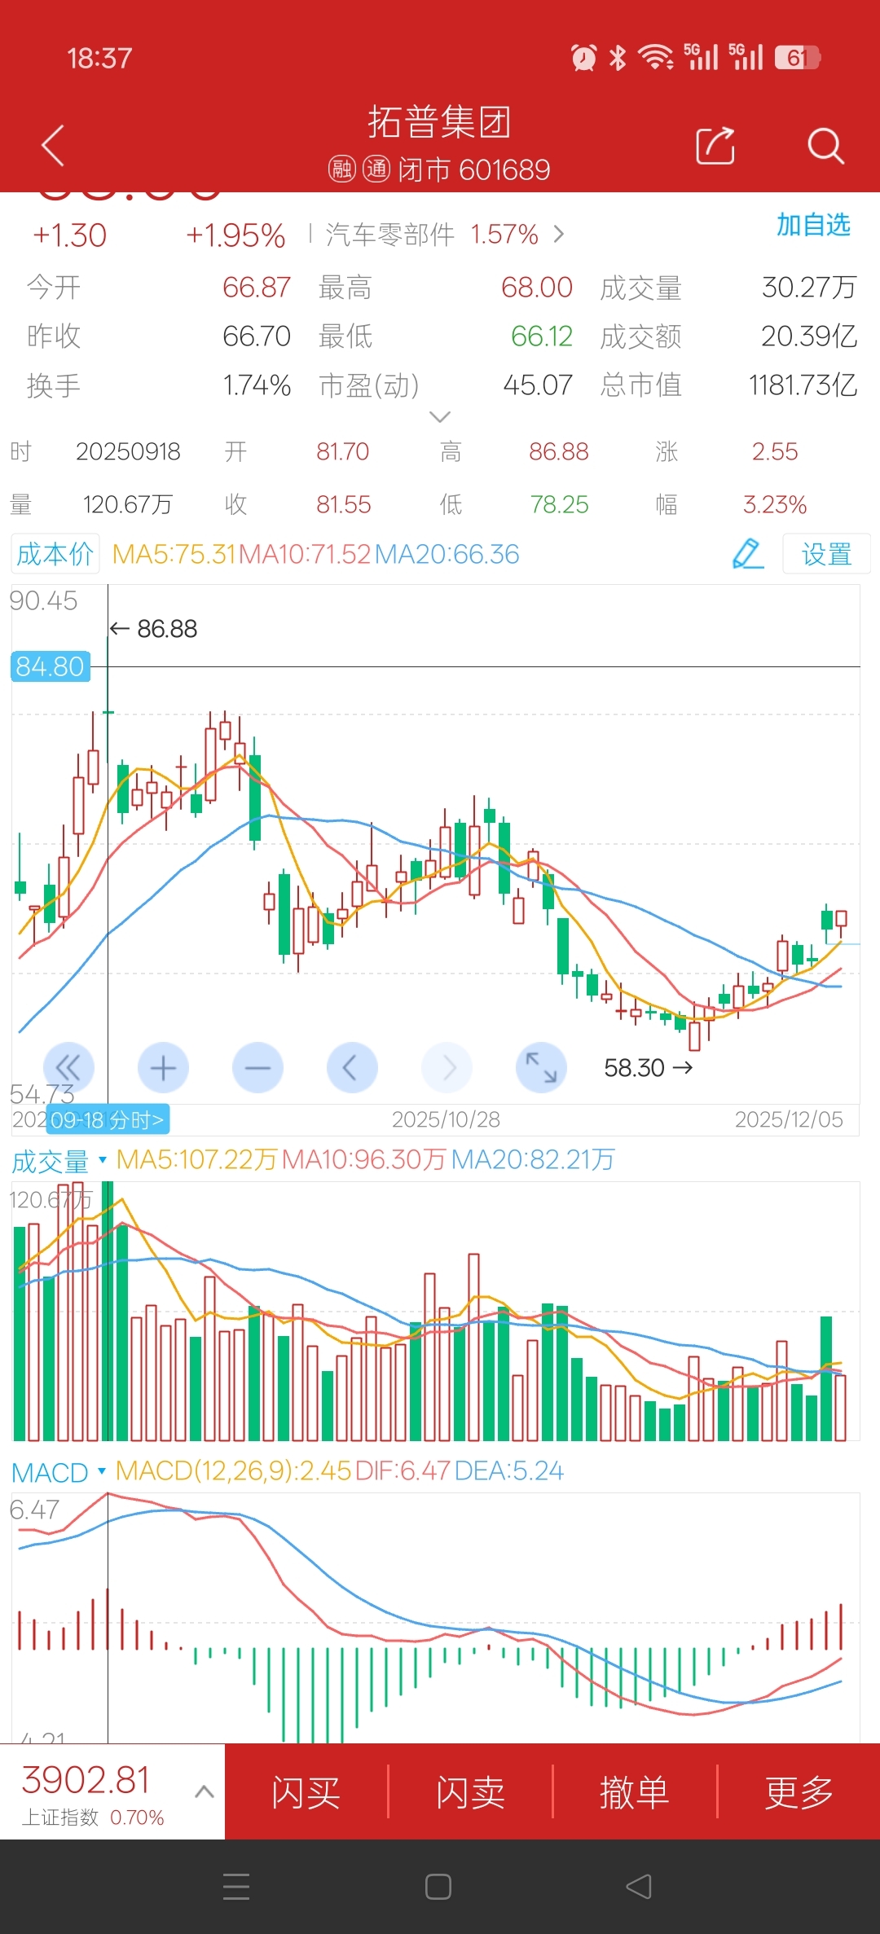Tap the 2025/12/05 date axis label

click(x=789, y=1119)
